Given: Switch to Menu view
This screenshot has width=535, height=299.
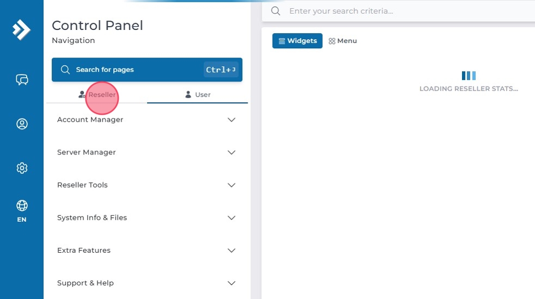Looking at the screenshot, I should point(343,41).
